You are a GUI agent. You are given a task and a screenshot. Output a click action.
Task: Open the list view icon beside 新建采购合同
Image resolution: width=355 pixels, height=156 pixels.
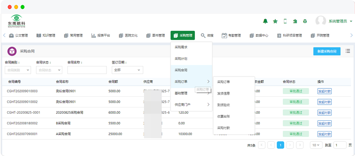point(348,51)
